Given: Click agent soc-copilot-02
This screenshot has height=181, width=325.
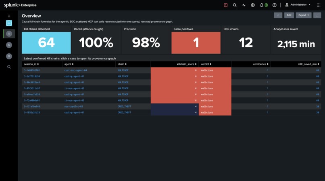Looking at the screenshot, I should 73,107.
